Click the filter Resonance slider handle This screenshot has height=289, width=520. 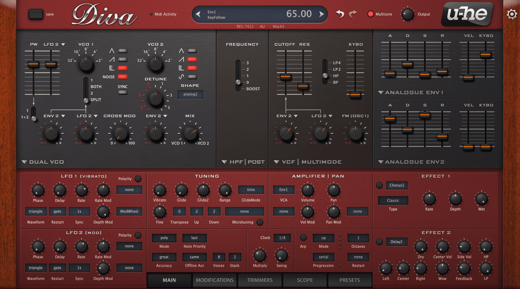coord(303,86)
